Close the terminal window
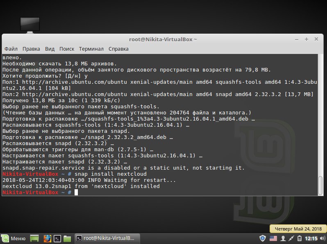Viewport: 327px width, 244px height. tap(316, 39)
